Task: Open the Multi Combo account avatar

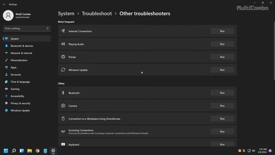Action: coord(8,15)
